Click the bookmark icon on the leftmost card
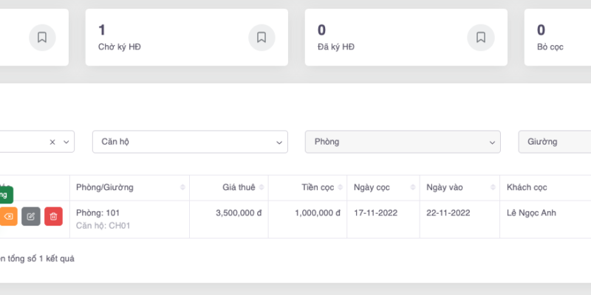Screen dimensions: 591x295 point(42,38)
